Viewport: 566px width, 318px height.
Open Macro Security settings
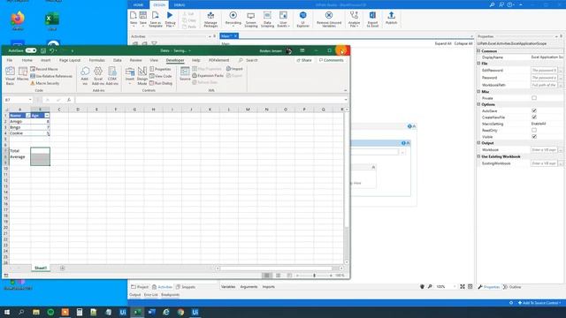(45, 83)
